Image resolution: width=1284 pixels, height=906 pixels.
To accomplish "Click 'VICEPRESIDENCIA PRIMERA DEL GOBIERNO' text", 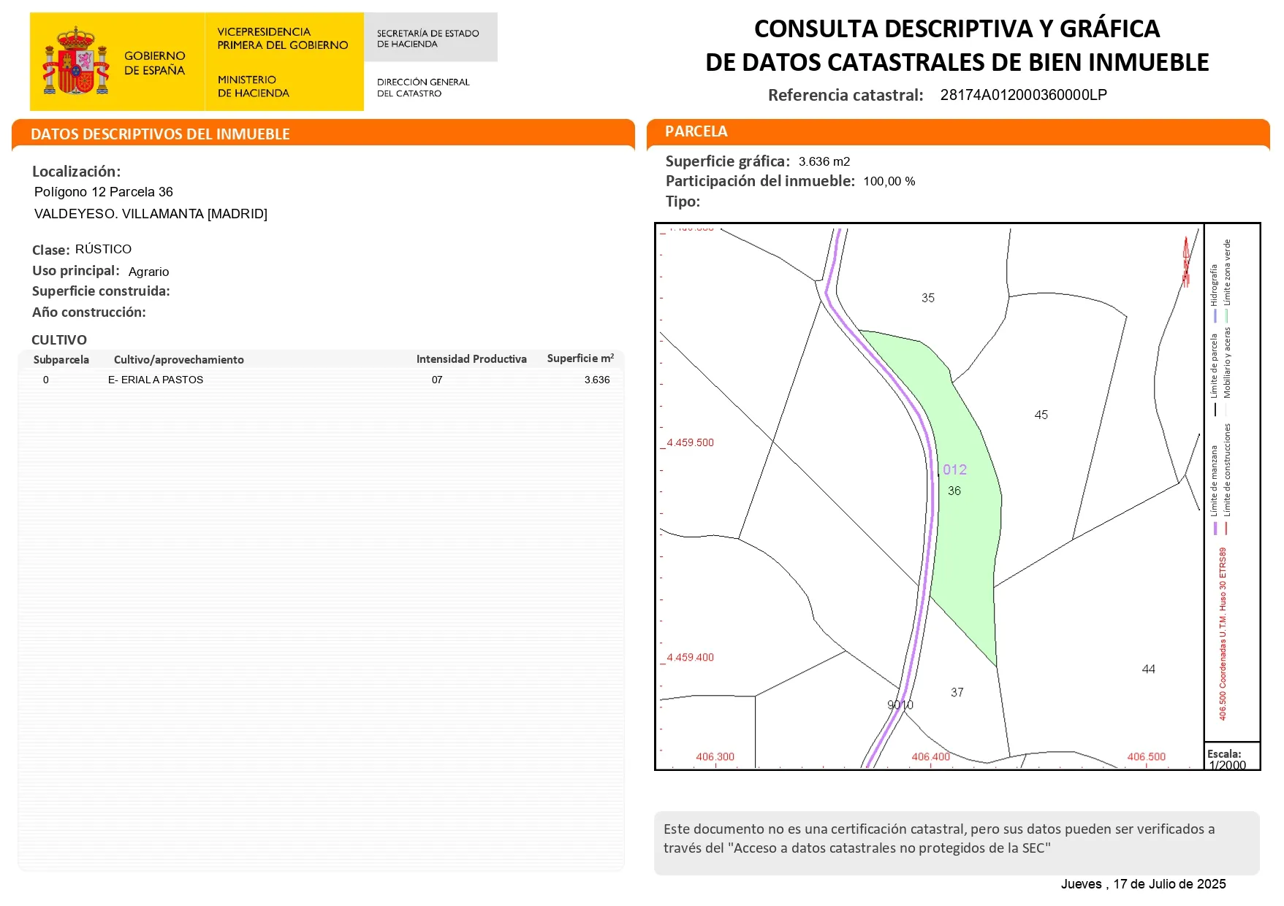I will pos(282,39).
